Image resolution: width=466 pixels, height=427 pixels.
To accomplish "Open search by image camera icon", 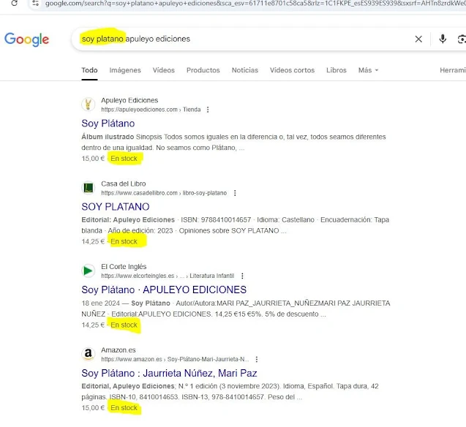I will [461, 39].
